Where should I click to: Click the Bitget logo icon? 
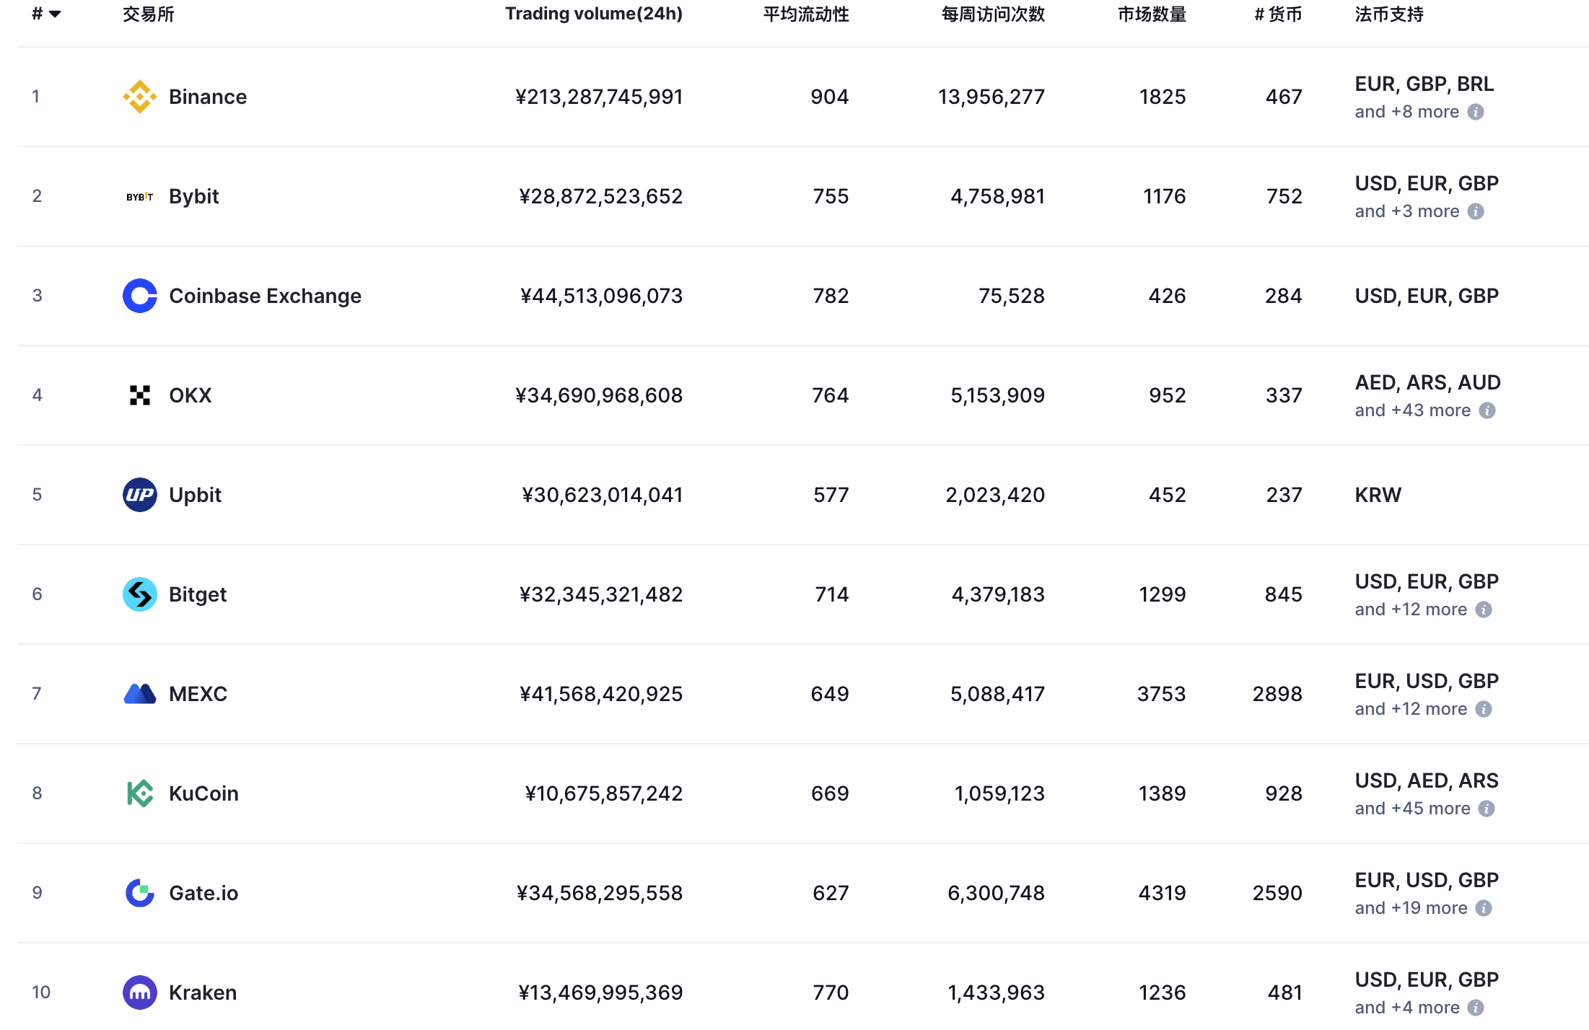point(139,594)
